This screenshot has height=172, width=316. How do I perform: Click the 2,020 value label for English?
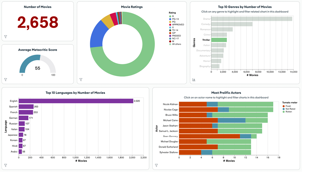(137, 101)
